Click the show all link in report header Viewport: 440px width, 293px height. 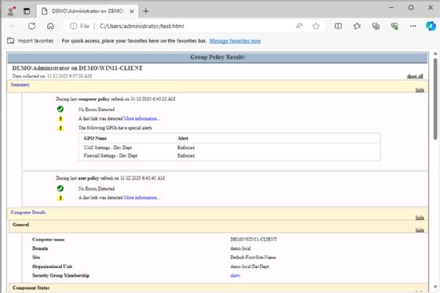point(415,76)
